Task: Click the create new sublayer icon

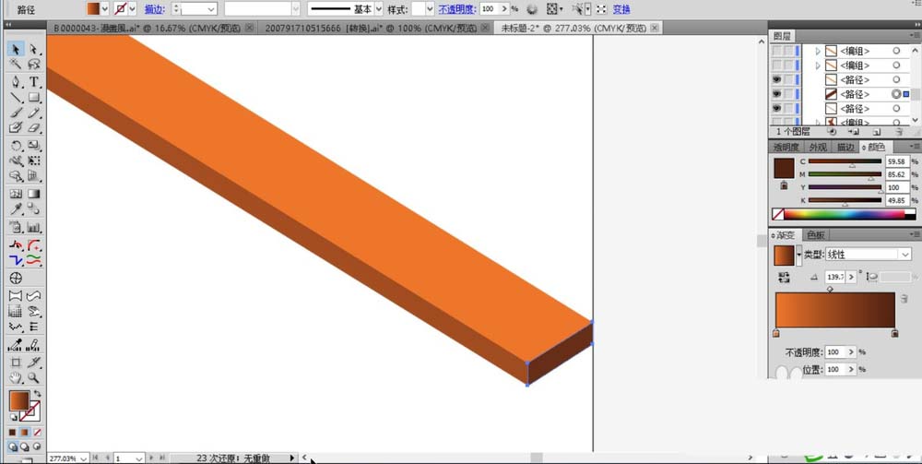Action: point(854,132)
